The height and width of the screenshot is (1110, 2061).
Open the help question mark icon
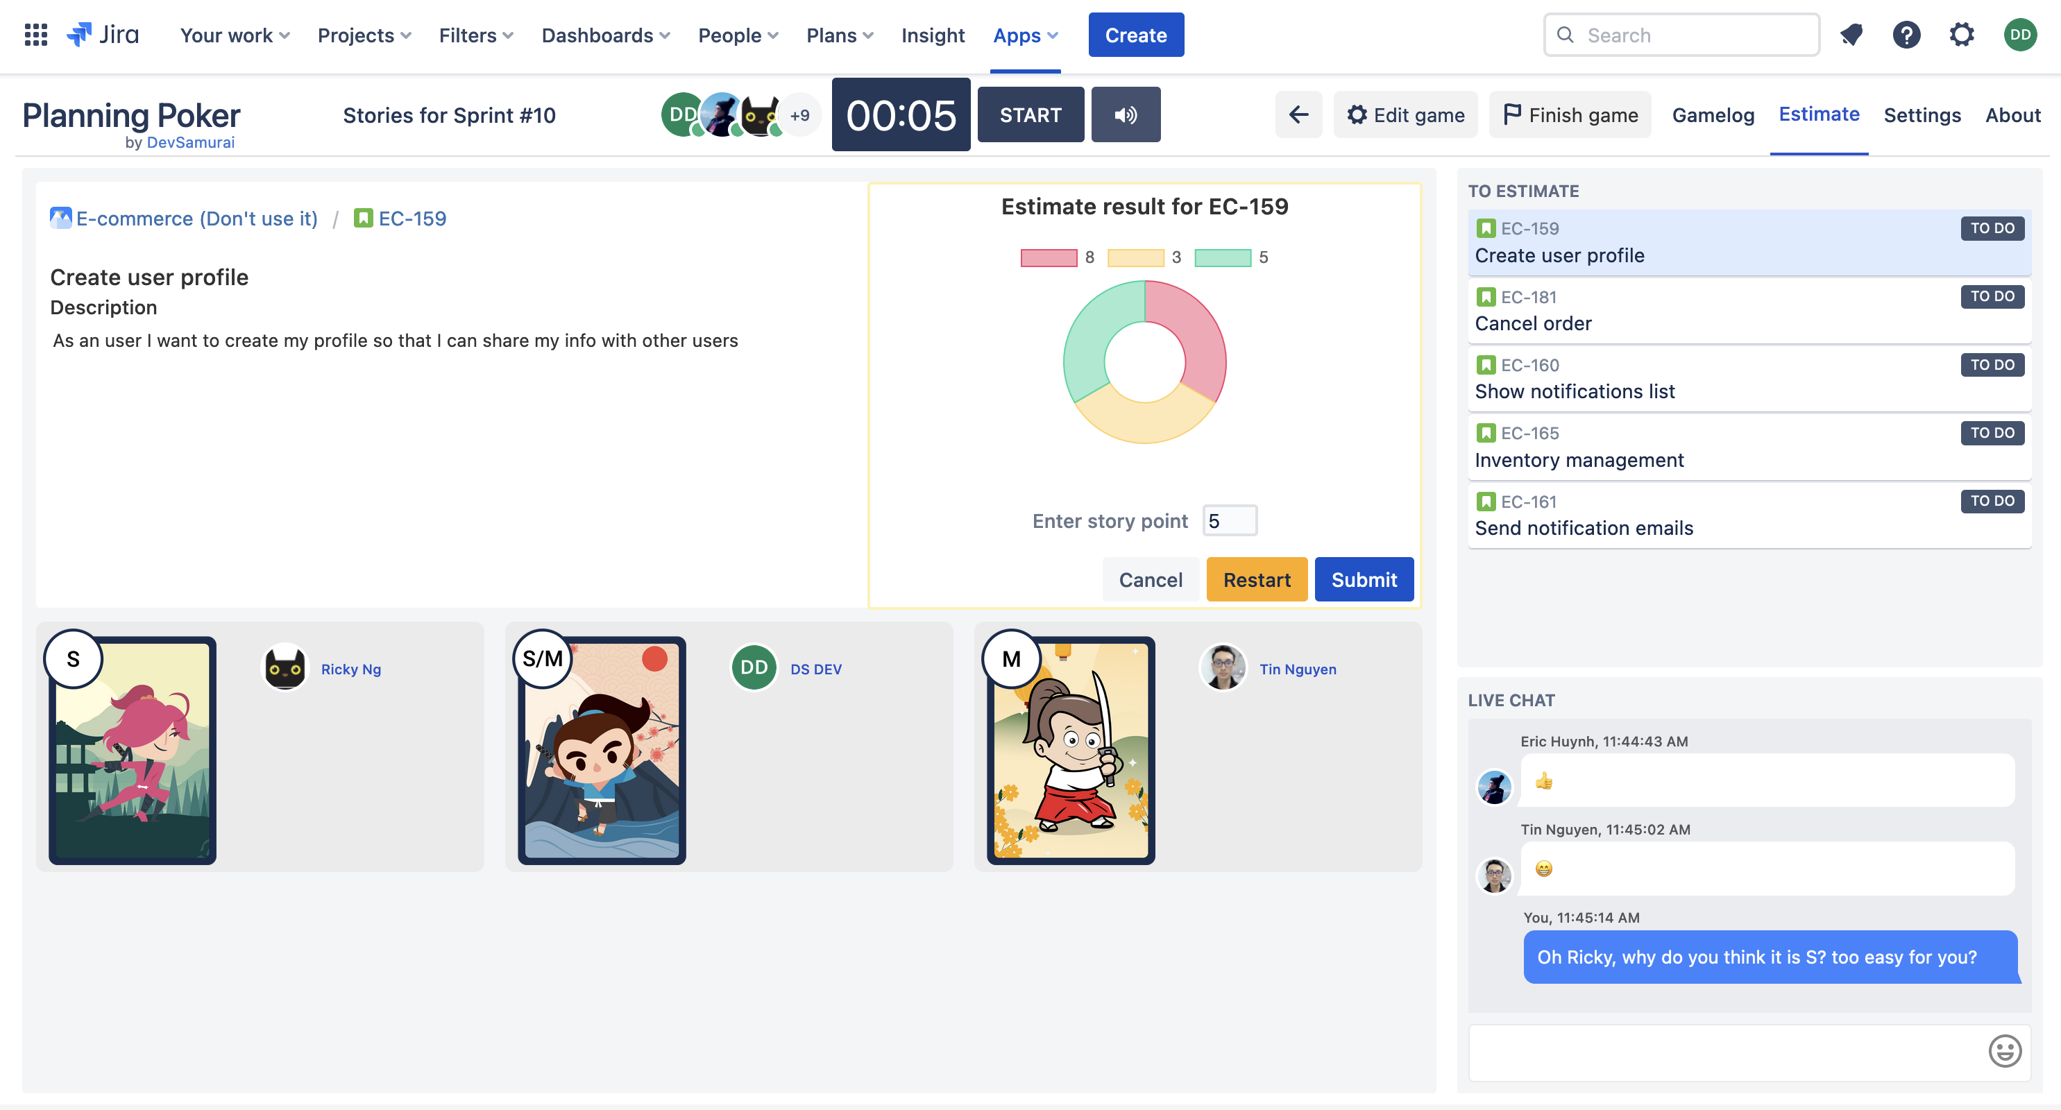[1906, 35]
